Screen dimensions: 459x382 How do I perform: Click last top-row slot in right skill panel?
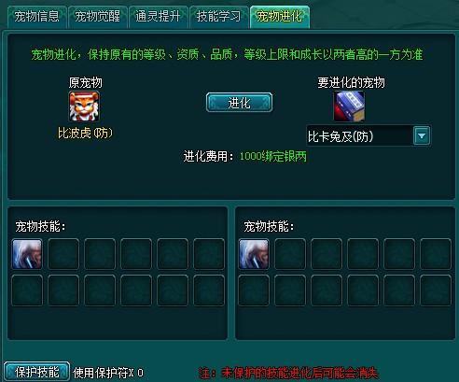tap(436, 254)
